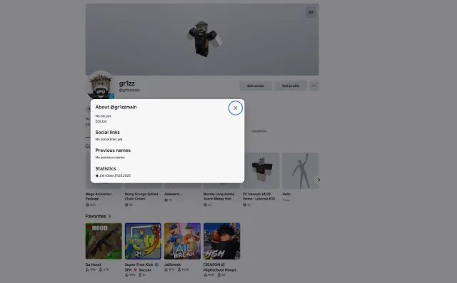457x283 pixels.
Task: Click the Hello emote name
Action: tap(286, 194)
